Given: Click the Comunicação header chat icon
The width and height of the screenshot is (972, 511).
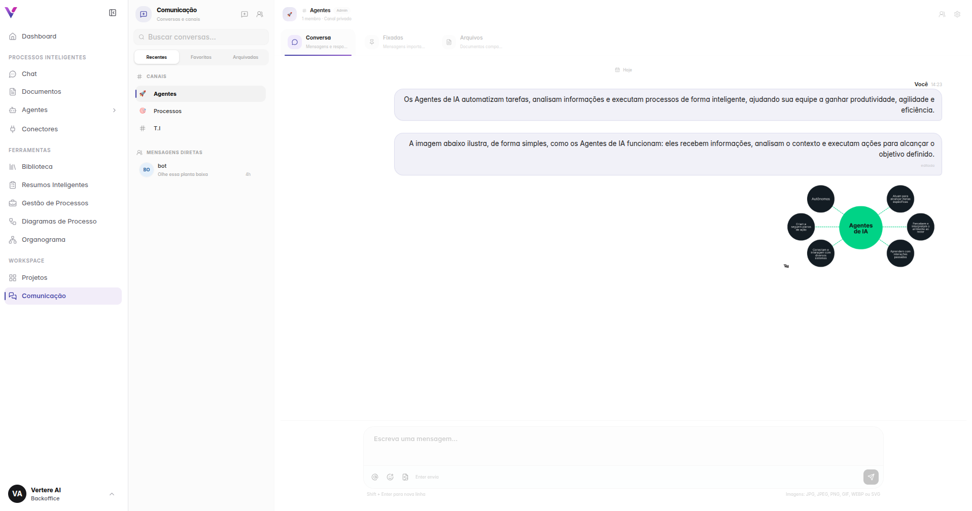Looking at the screenshot, I should (x=144, y=14).
